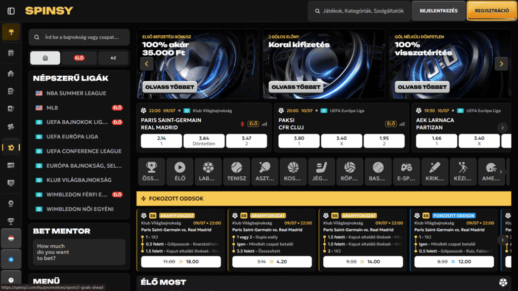
Task: Click the SPINSY logo
Action: 49,11
